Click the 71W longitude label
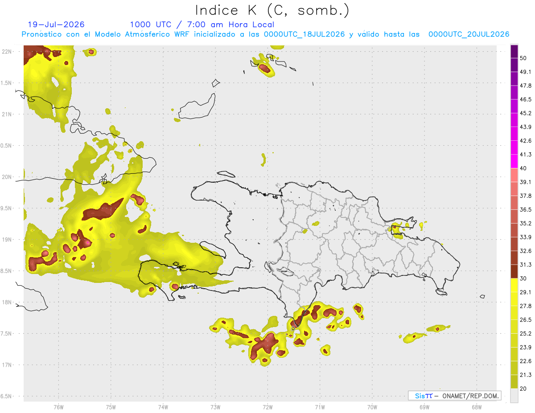Viewport: 535px width, 413px height. point(320,407)
